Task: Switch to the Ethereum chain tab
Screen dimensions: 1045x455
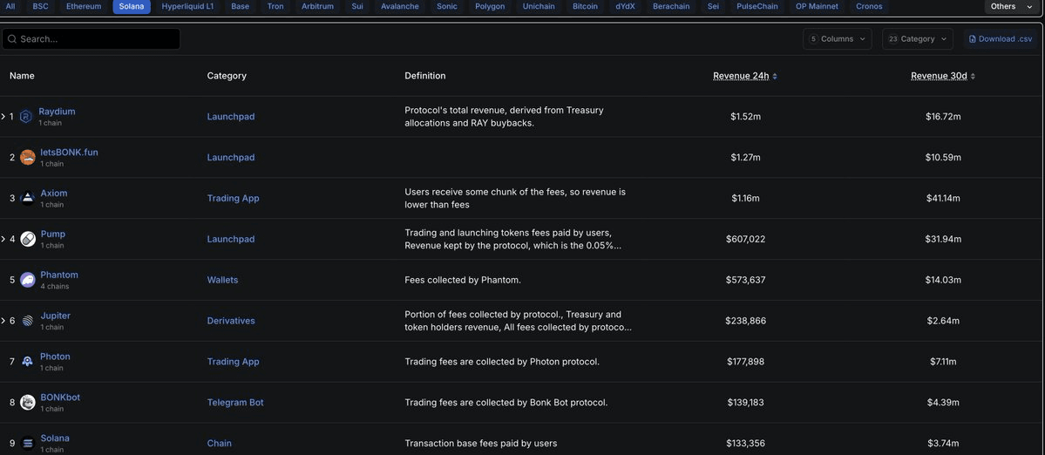Action: (x=84, y=7)
